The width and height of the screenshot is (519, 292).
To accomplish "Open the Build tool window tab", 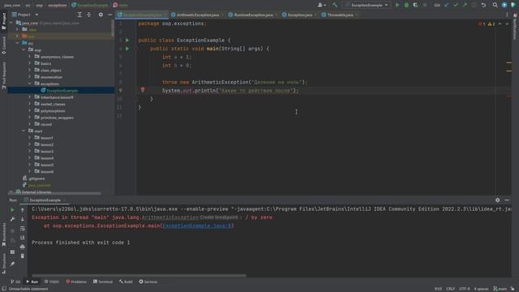I will (126, 281).
